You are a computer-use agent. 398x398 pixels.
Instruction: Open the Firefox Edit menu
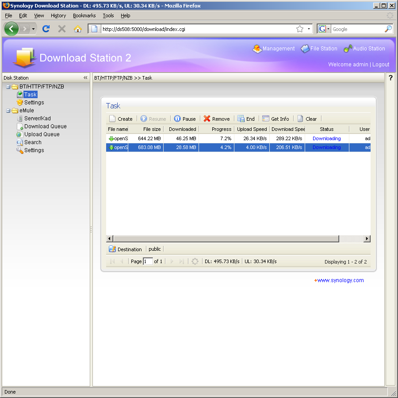pos(23,16)
